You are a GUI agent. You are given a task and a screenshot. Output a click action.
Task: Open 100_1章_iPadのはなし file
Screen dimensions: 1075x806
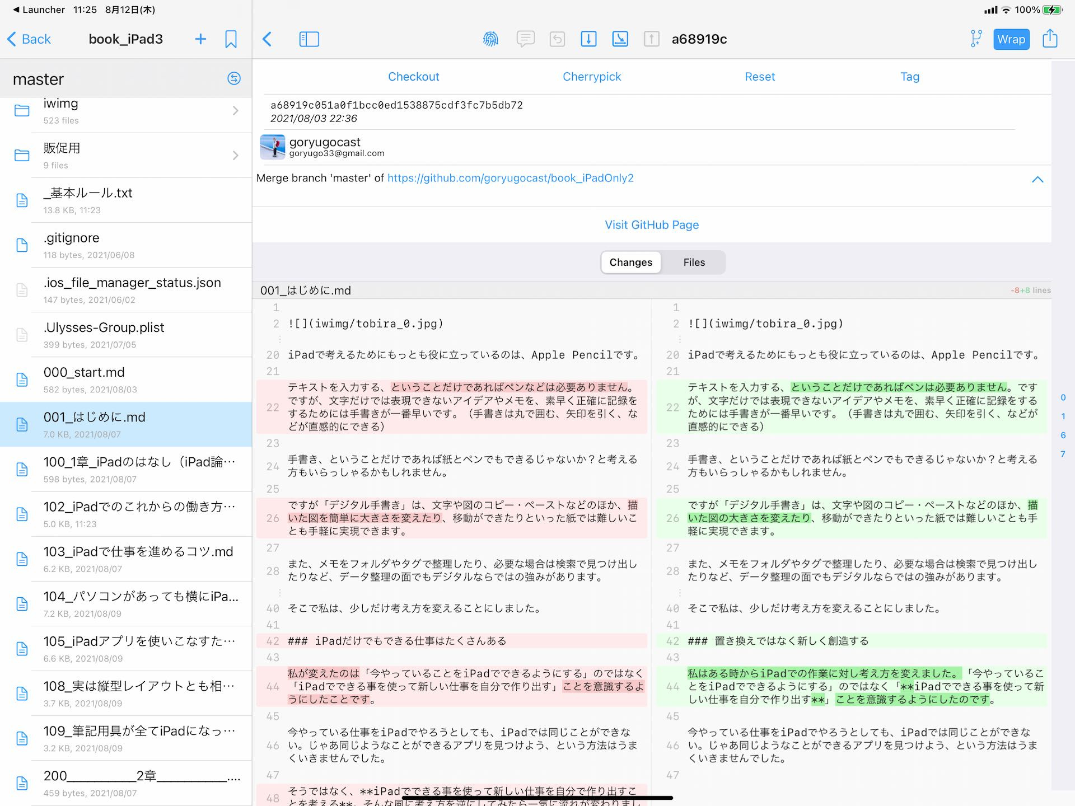[x=126, y=469]
